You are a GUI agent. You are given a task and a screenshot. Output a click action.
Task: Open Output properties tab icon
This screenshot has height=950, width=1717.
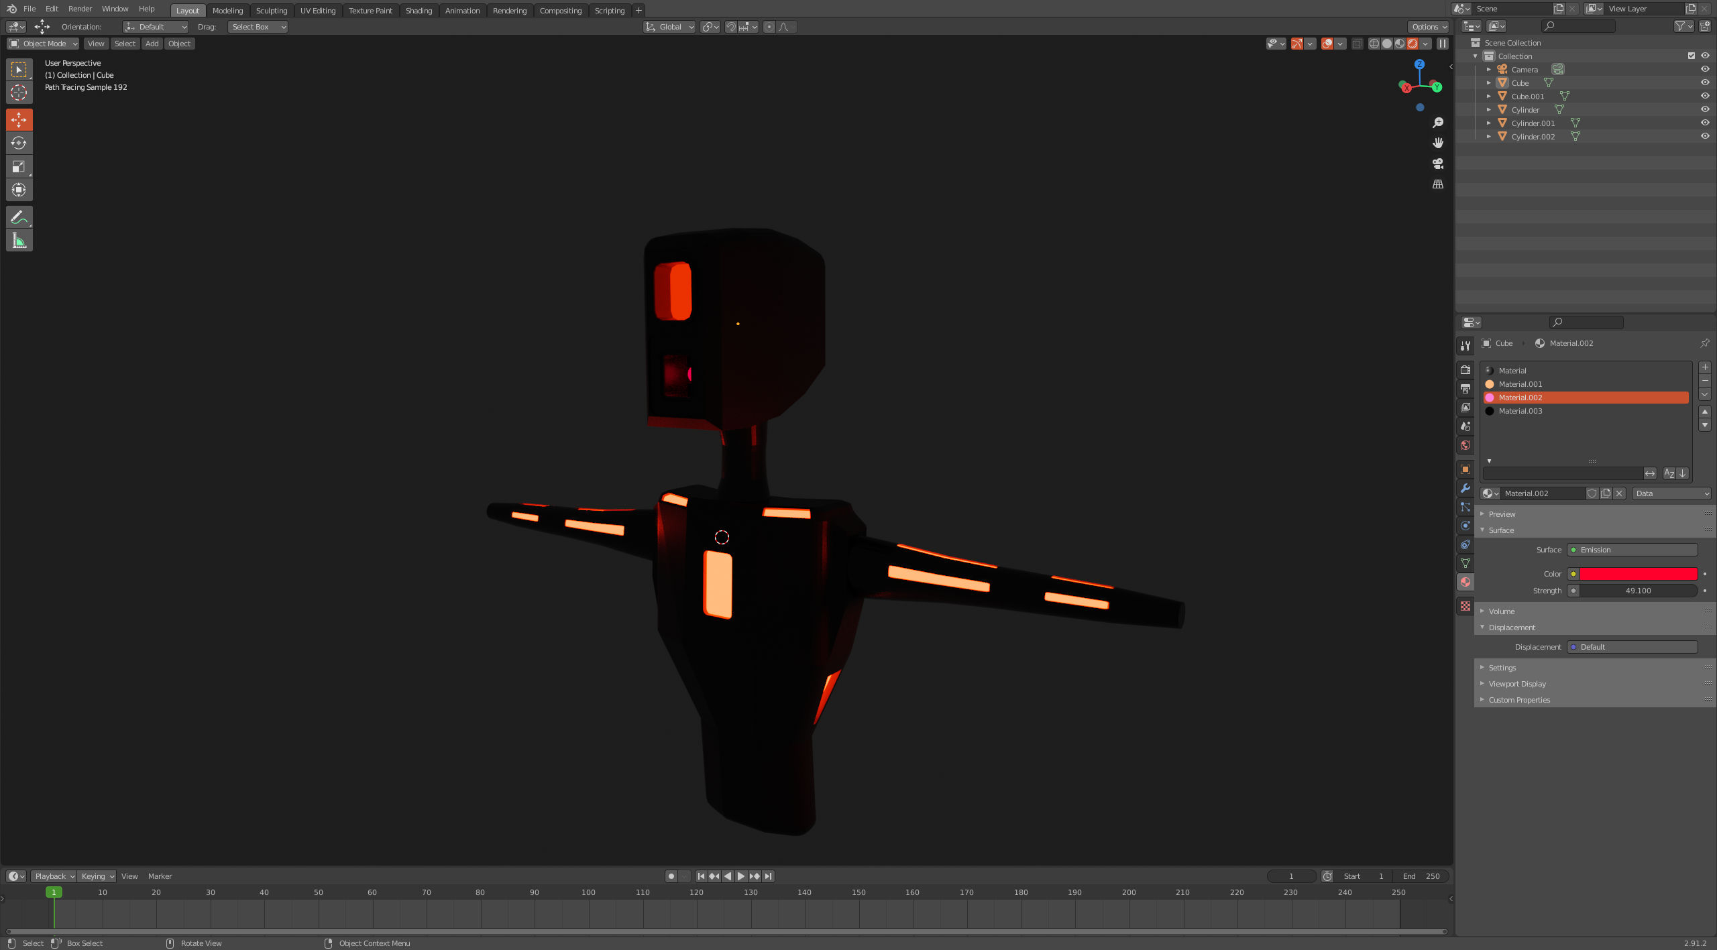[x=1465, y=389]
